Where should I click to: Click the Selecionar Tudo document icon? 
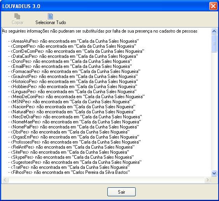tap(50, 16)
